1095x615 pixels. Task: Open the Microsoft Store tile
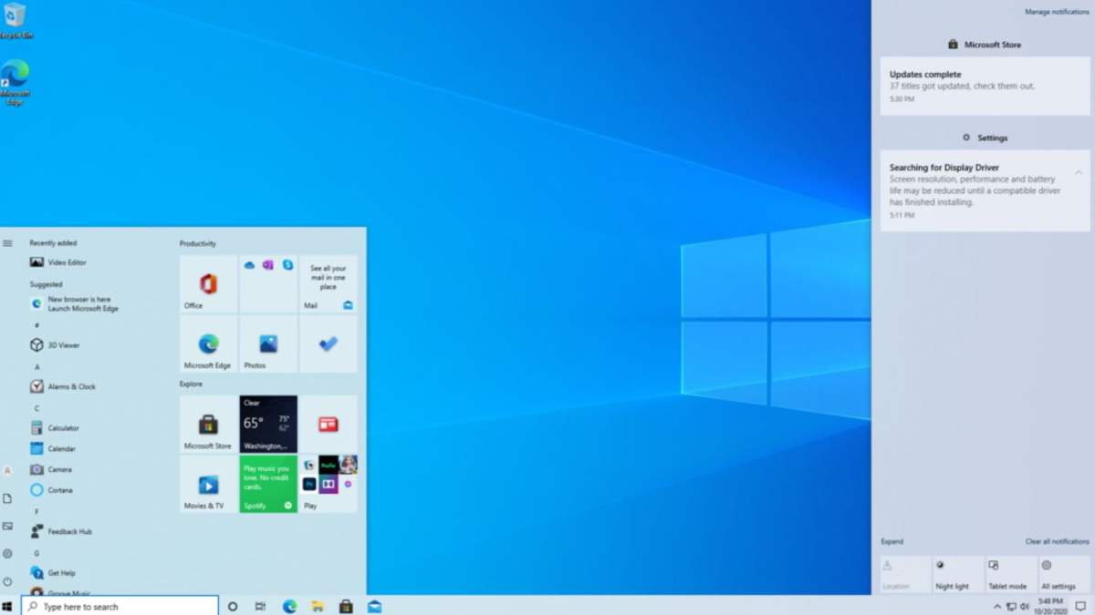(207, 423)
